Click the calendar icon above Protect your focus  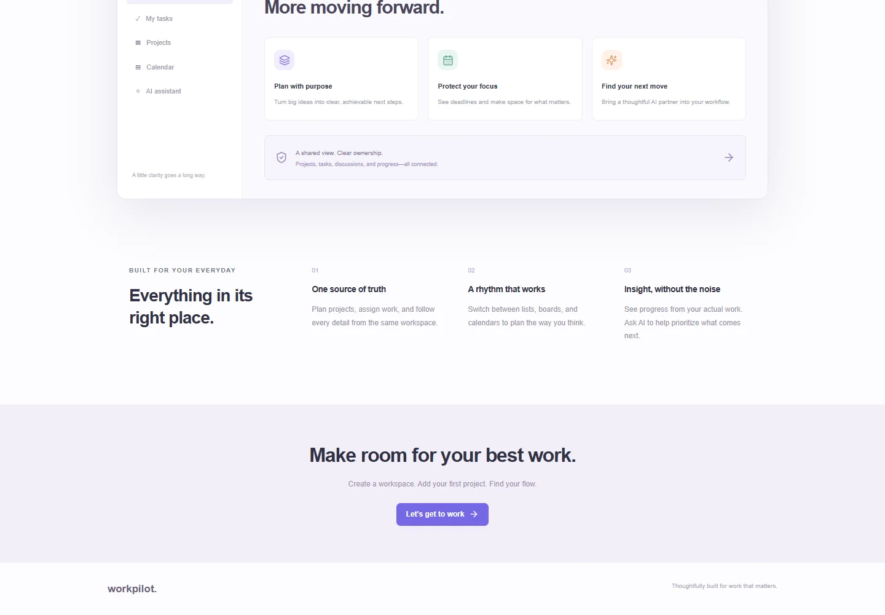pyautogui.click(x=448, y=60)
